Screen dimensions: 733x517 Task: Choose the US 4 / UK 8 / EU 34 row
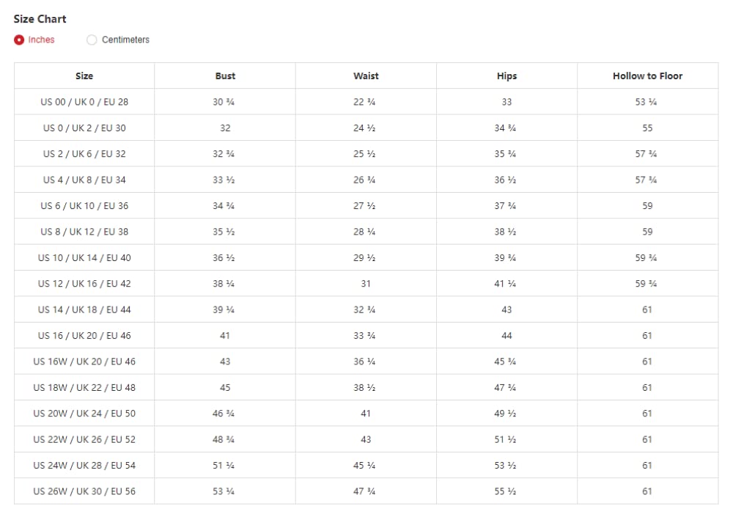pos(84,180)
